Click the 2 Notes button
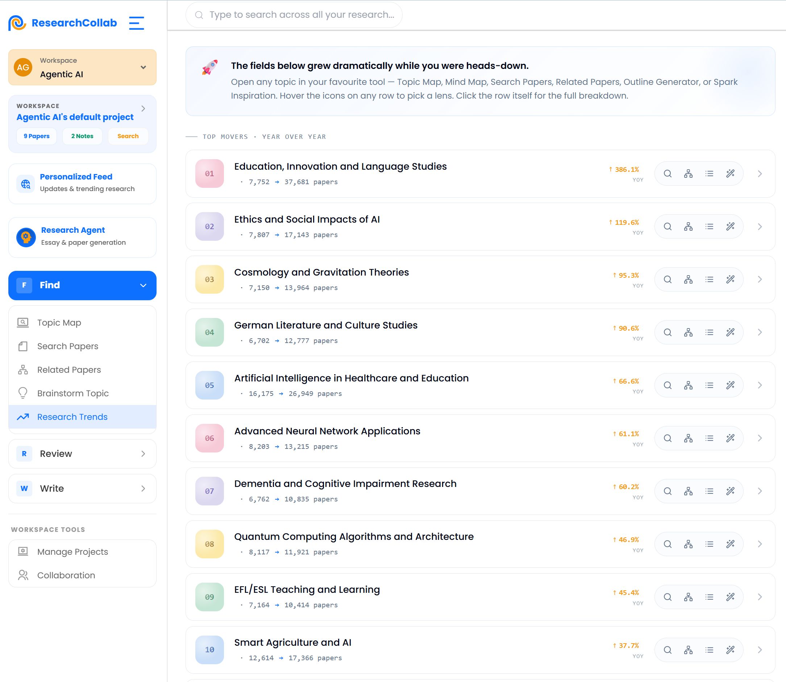The height and width of the screenshot is (682, 786). click(x=82, y=136)
